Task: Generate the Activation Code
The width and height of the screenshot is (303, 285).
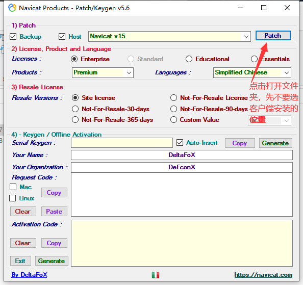Action: [x=52, y=261]
